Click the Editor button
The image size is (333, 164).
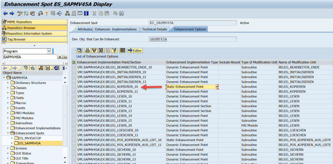[x=135, y=50]
